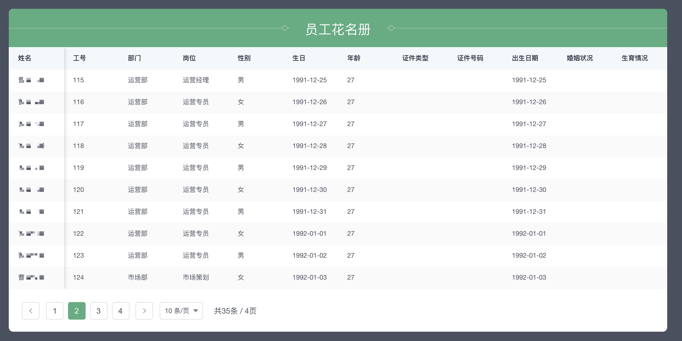This screenshot has width=682, height=341.
Task: Select employee number 122 cell
Action: coord(78,234)
